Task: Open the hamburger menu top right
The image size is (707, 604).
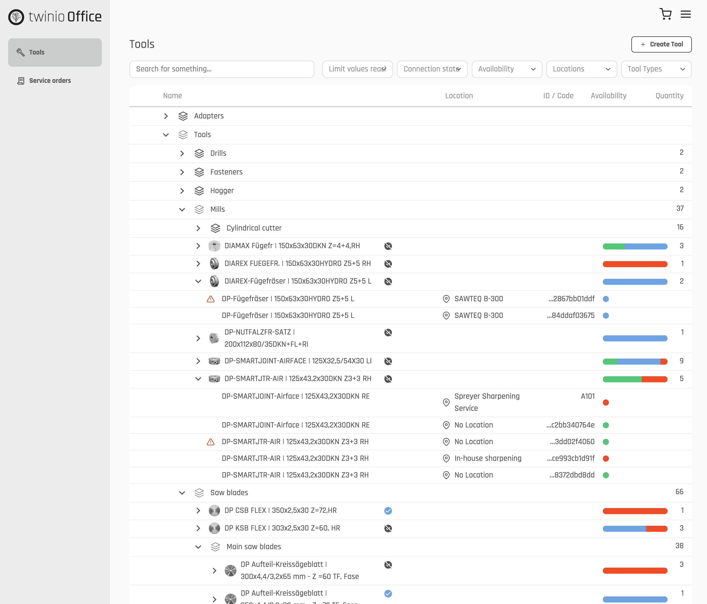Action: 686,14
